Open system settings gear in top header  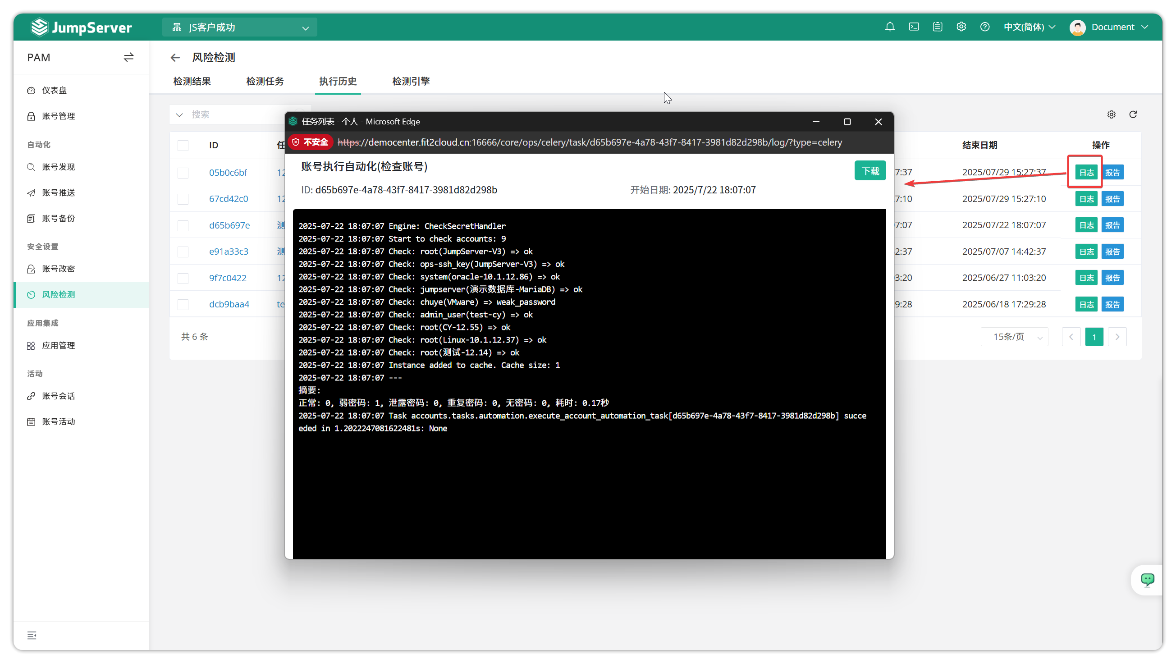point(961,27)
